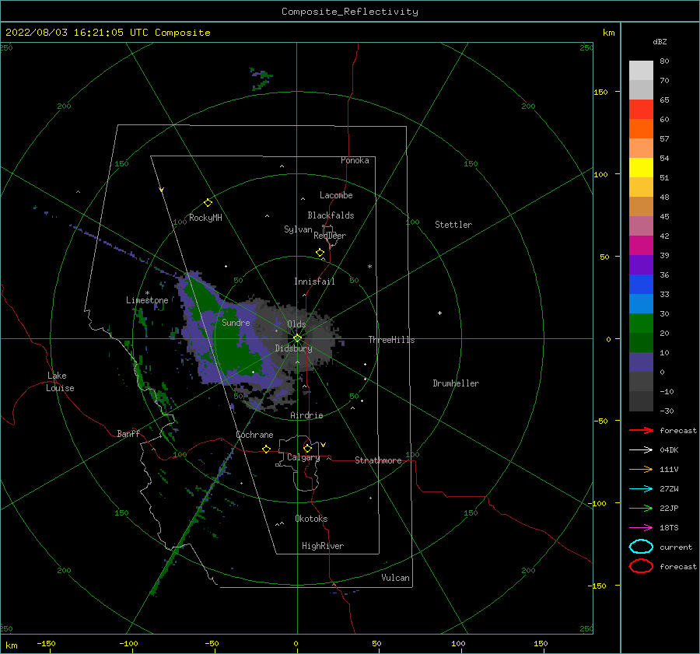The width and height of the screenshot is (700, 654).
Task: Click the Okotoks town label
Action: (311, 519)
